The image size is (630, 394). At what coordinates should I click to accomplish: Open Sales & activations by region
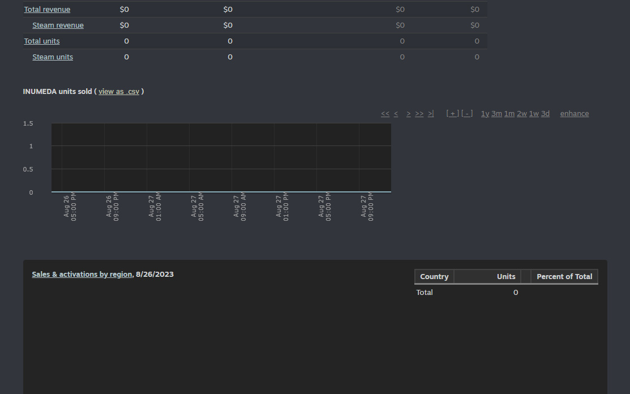pos(82,275)
